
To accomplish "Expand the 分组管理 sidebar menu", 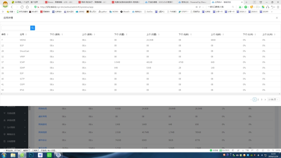I will point(14,141).
